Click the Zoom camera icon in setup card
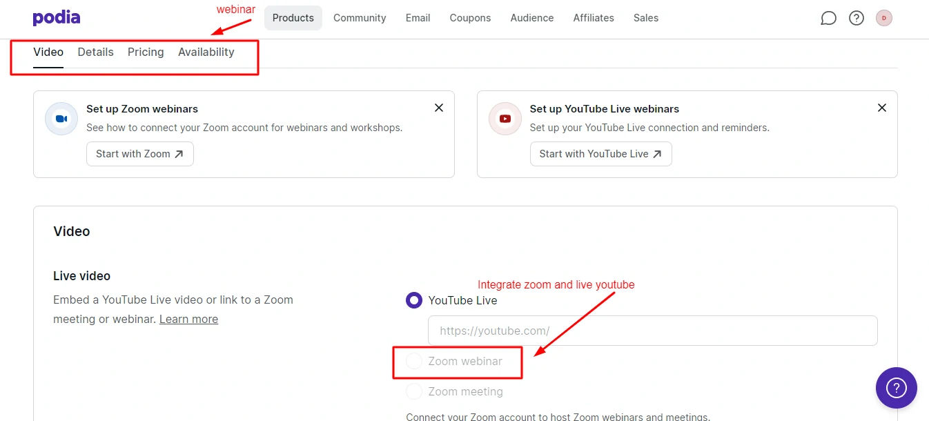 tap(61, 119)
